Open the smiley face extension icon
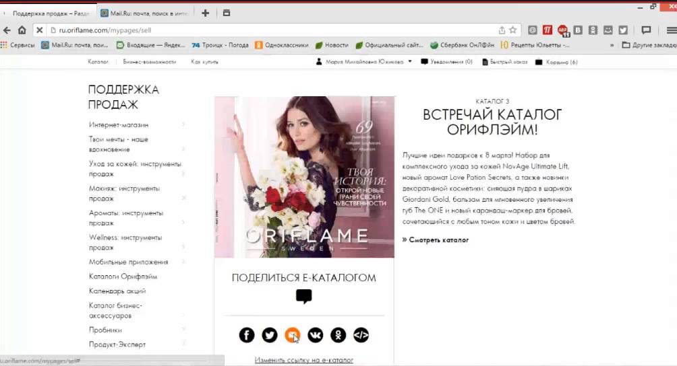677x366 pixels. point(608,30)
